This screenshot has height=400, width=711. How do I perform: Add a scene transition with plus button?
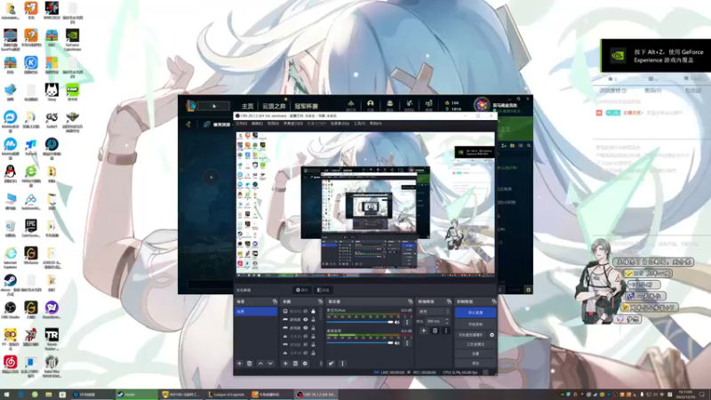[424, 331]
